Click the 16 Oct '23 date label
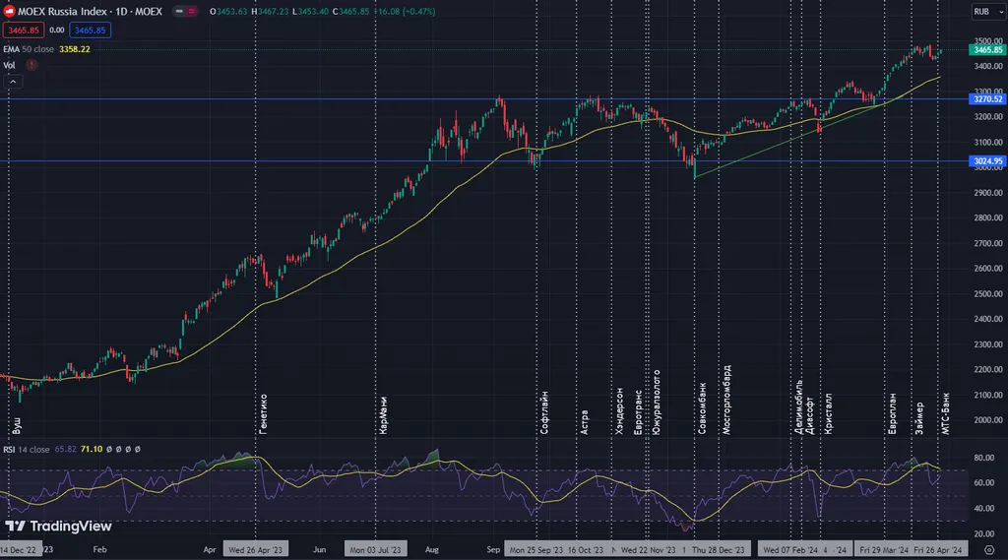This screenshot has height=560, width=1008. click(586, 550)
